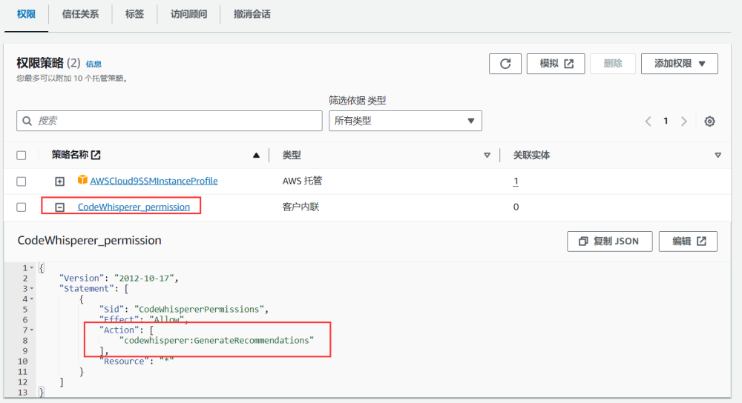Click the 编辑 button
The height and width of the screenshot is (403, 742).
[688, 242]
